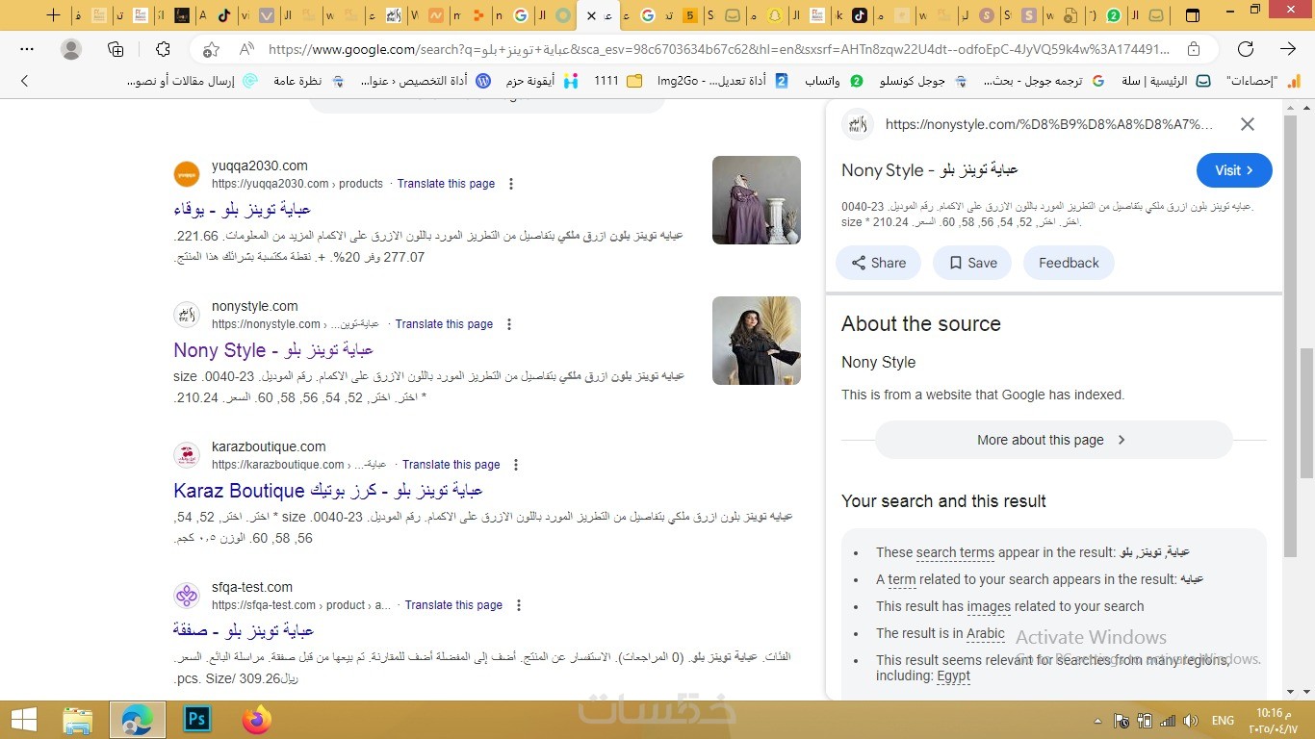Viewport: 1315px width, 739px height.
Task: Click the Nony Style product thumbnail image
Action: point(757,341)
